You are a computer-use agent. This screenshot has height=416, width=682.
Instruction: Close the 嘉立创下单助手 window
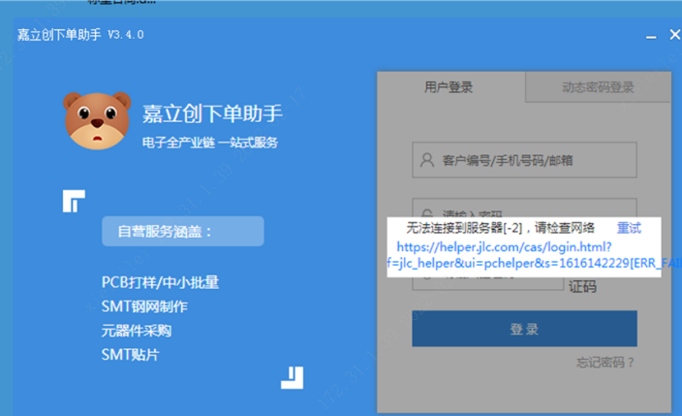(674, 36)
